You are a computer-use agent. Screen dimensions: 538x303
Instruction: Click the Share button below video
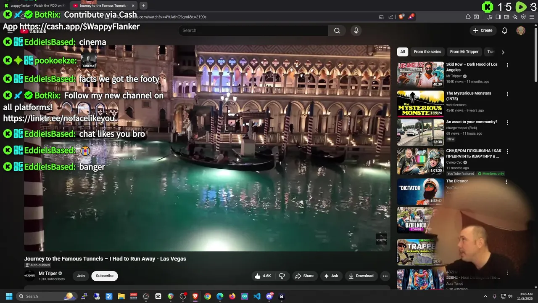coord(304,276)
